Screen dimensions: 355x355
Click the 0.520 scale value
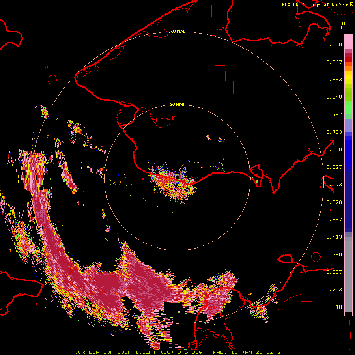click(x=334, y=202)
